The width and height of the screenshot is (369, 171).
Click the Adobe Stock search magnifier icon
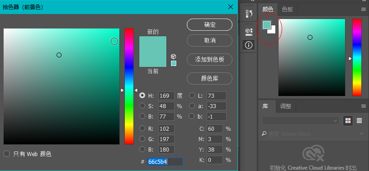click(264, 134)
